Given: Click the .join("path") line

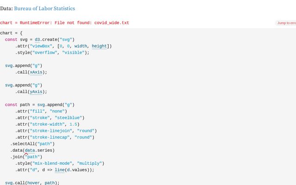Looking at the screenshot, I should tap(26, 157).
